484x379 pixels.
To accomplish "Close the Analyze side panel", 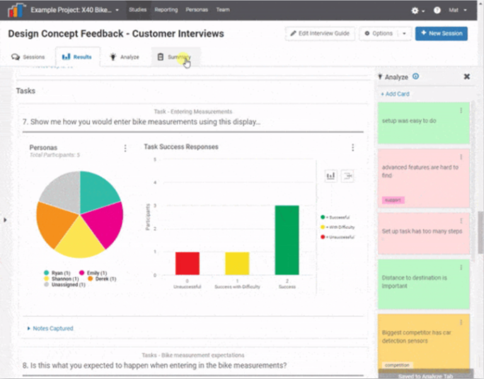I will 467,76.
